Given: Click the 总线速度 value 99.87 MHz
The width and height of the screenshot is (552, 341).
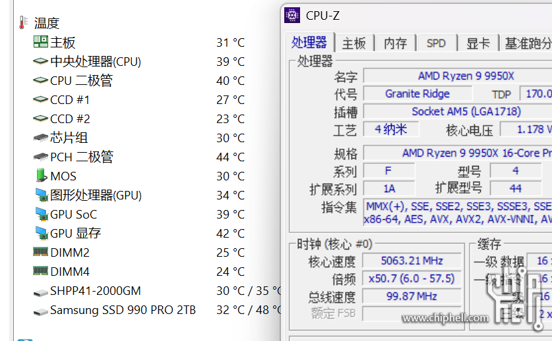Looking at the screenshot, I should click(x=412, y=296).
